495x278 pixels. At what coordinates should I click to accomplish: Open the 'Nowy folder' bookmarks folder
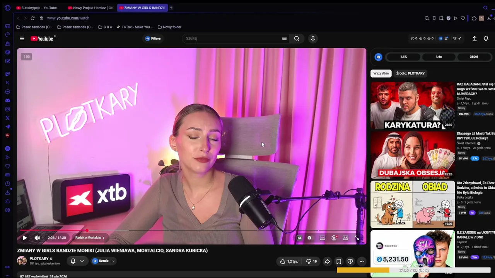(x=169, y=27)
